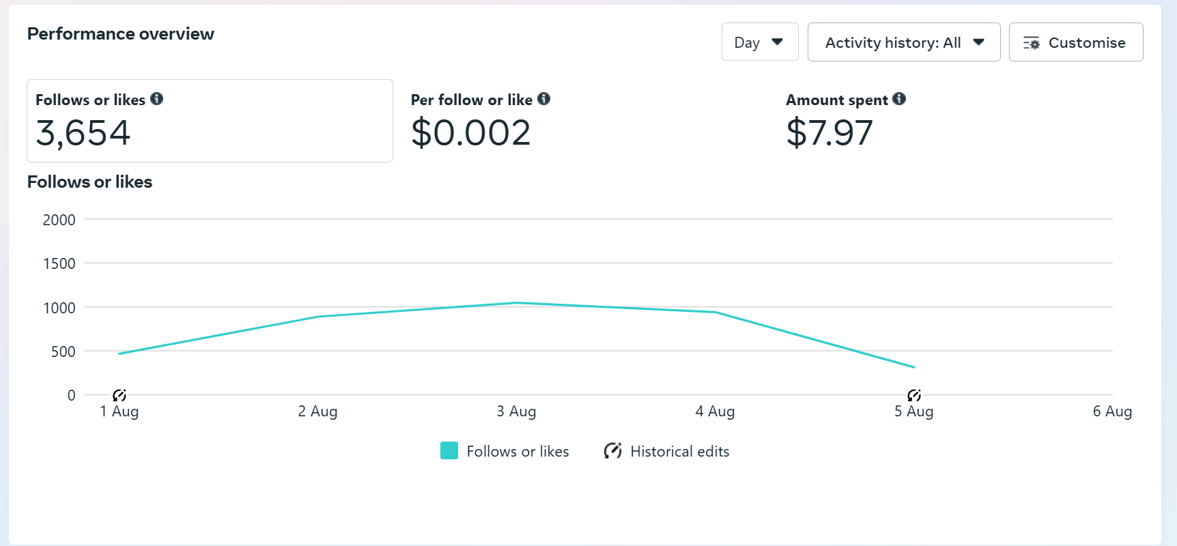
Task: Expand the Activity history: All dropdown
Action: [892, 42]
